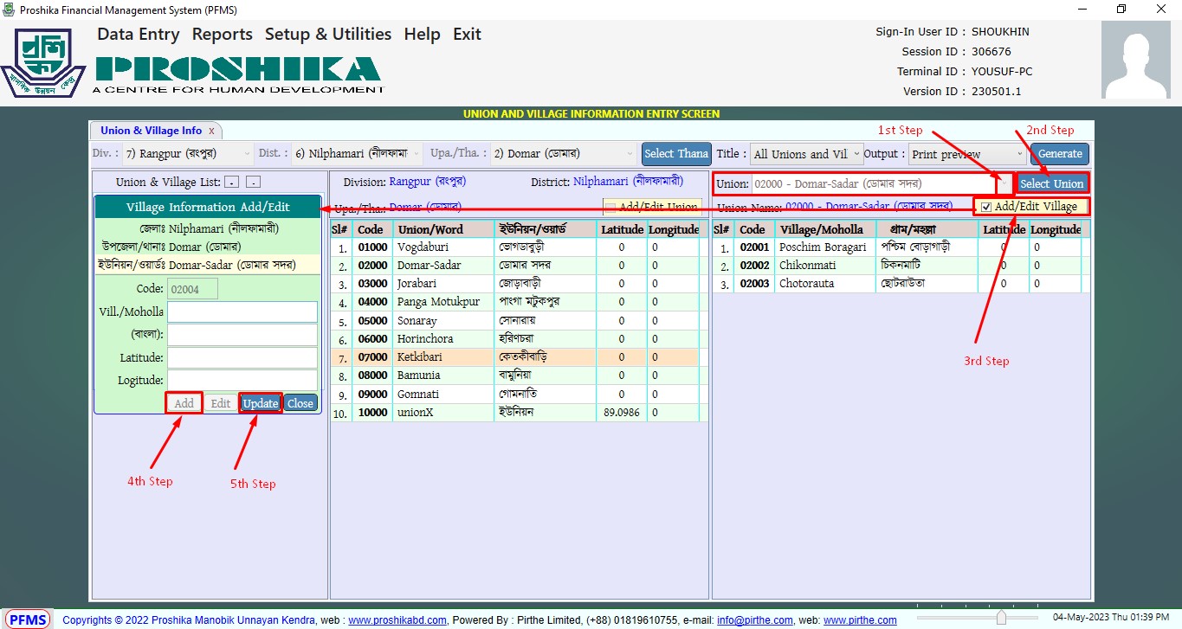Click the Logitude input field
1182x629 pixels.
(x=242, y=380)
